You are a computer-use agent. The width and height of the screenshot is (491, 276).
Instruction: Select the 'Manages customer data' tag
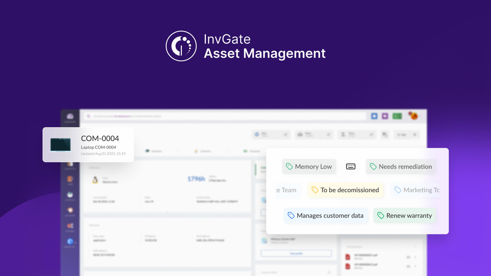click(326, 215)
